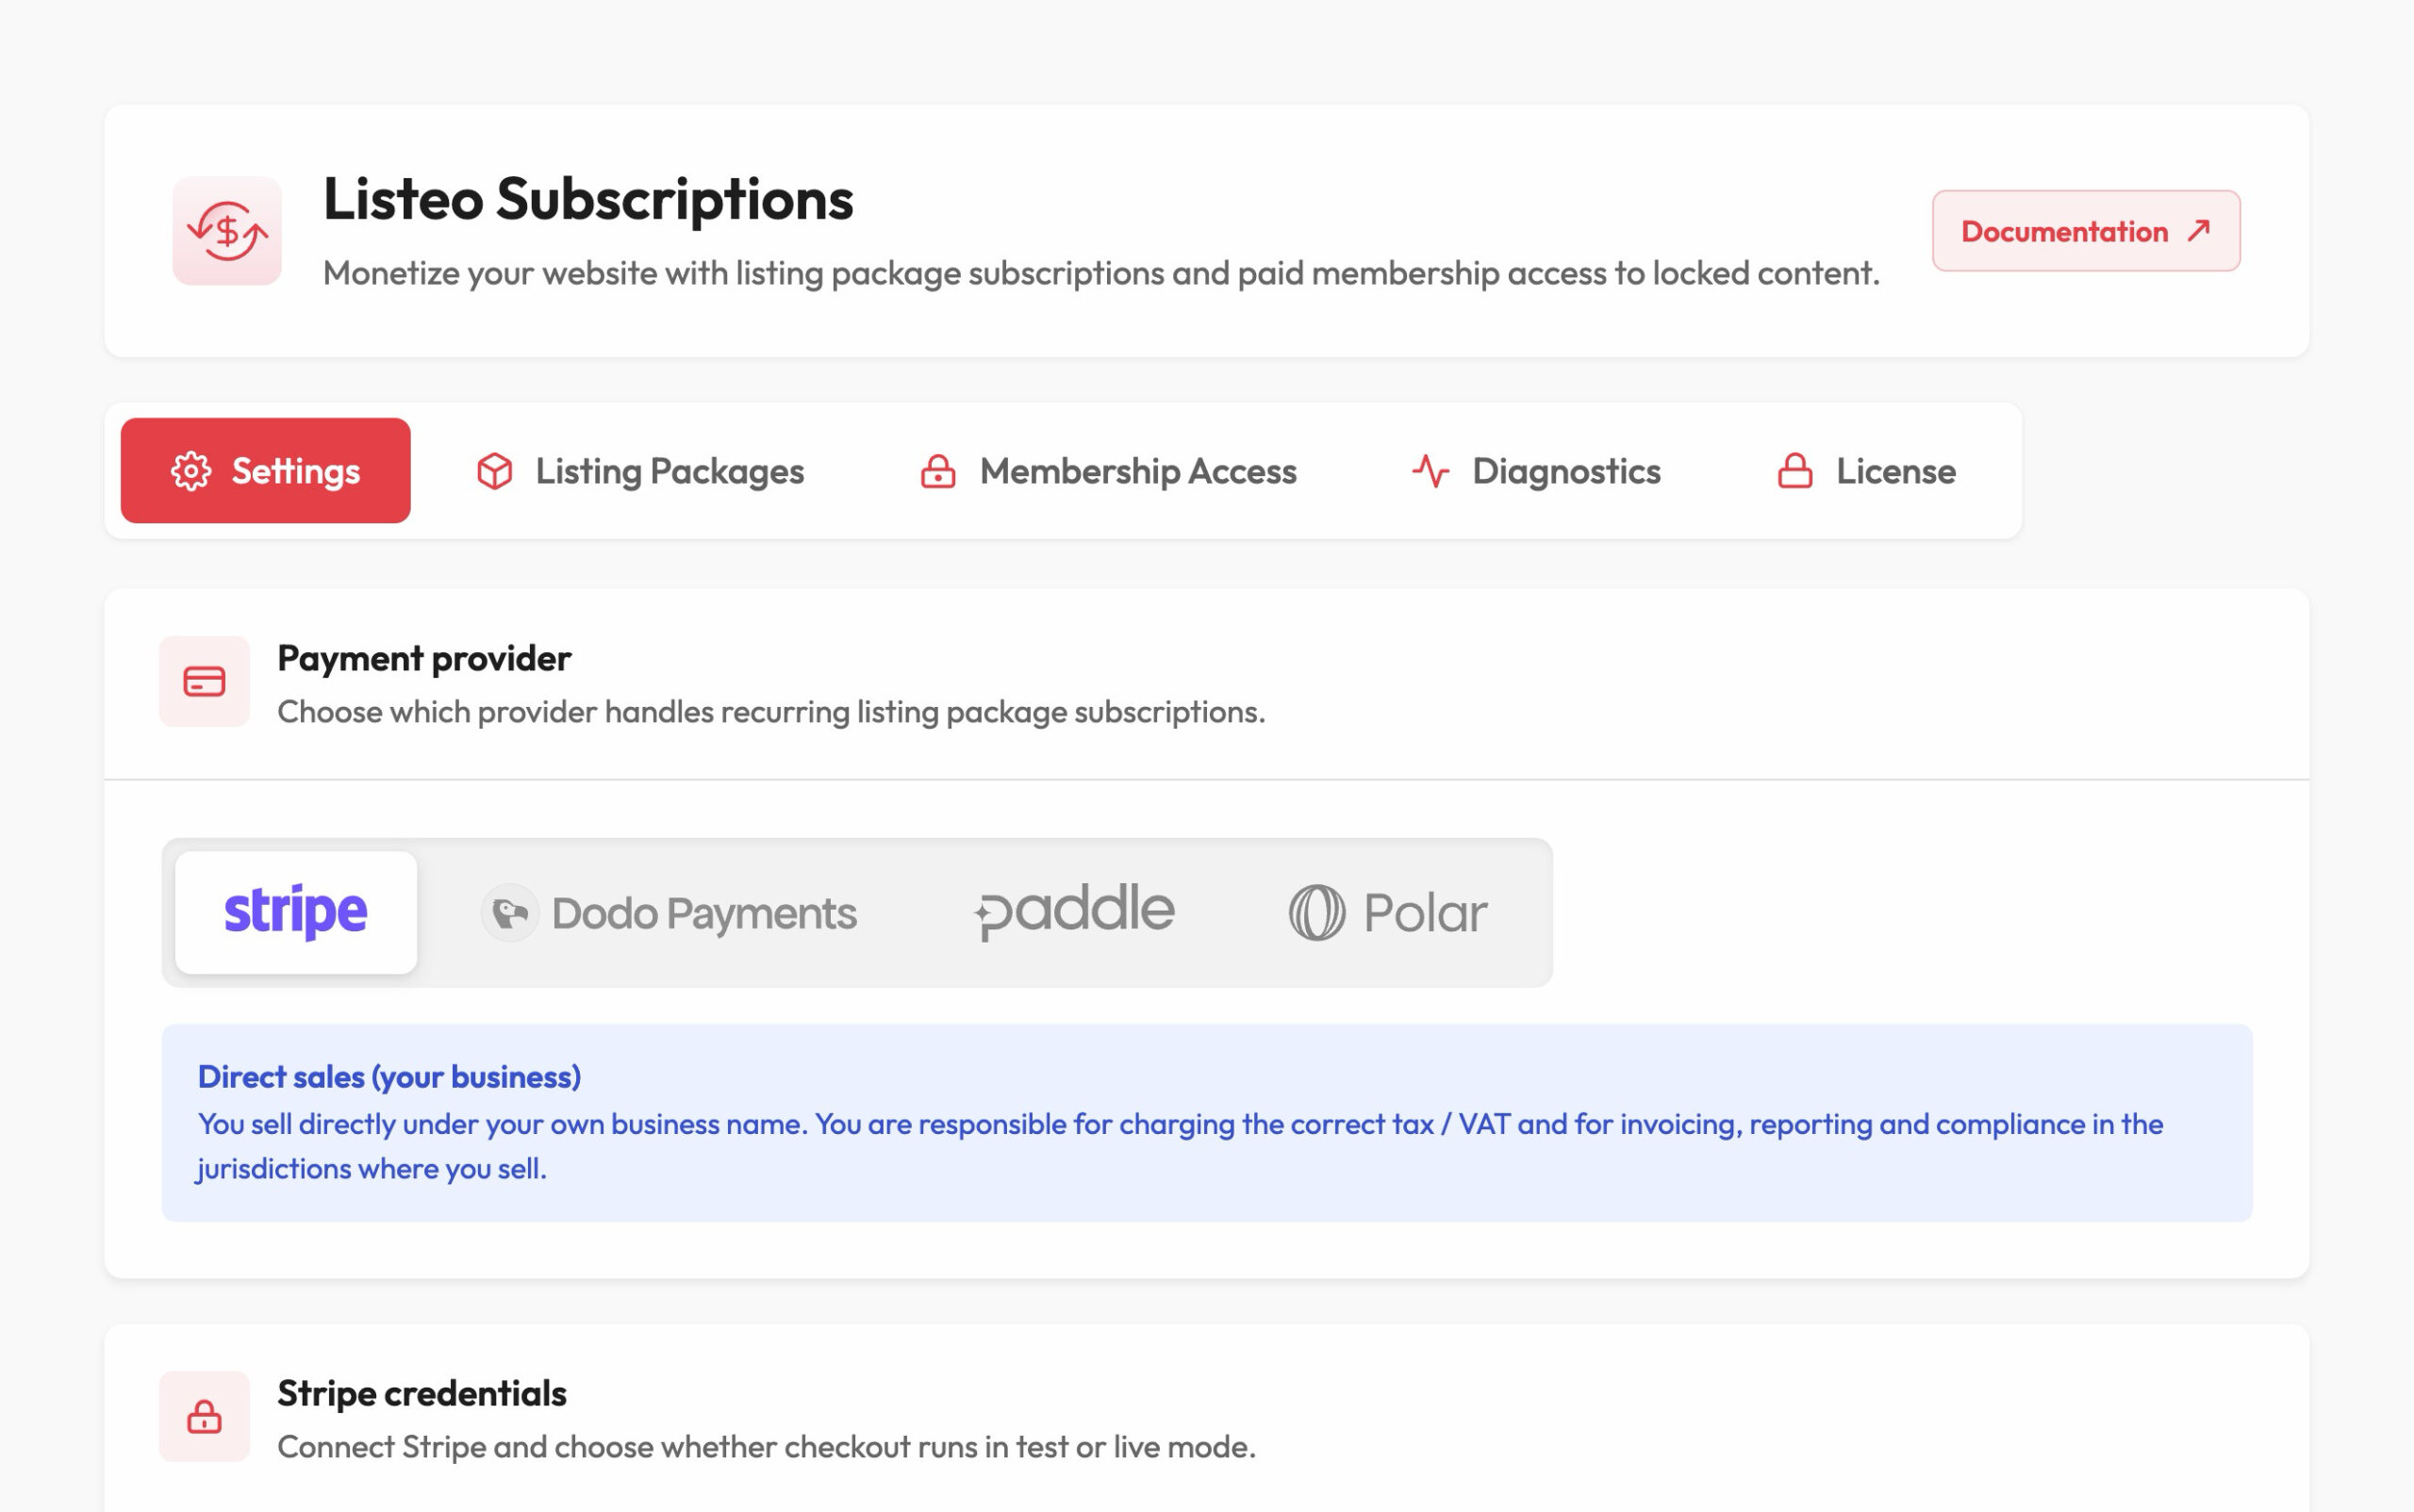Open the Listing Packages tab
Image resolution: width=2414 pixels, height=1512 pixels.
pos(640,471)
